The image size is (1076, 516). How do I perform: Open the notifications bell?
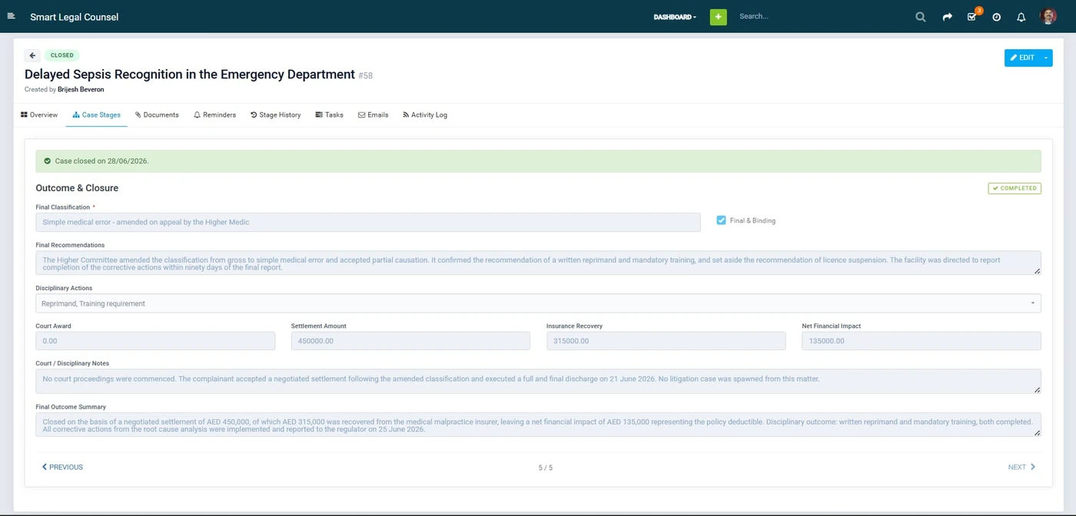coord(1021,17)
